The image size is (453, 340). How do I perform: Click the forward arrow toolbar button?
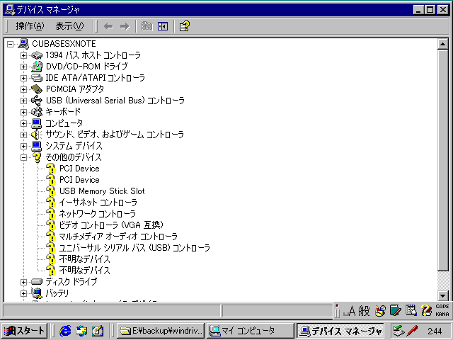[125, 27]
